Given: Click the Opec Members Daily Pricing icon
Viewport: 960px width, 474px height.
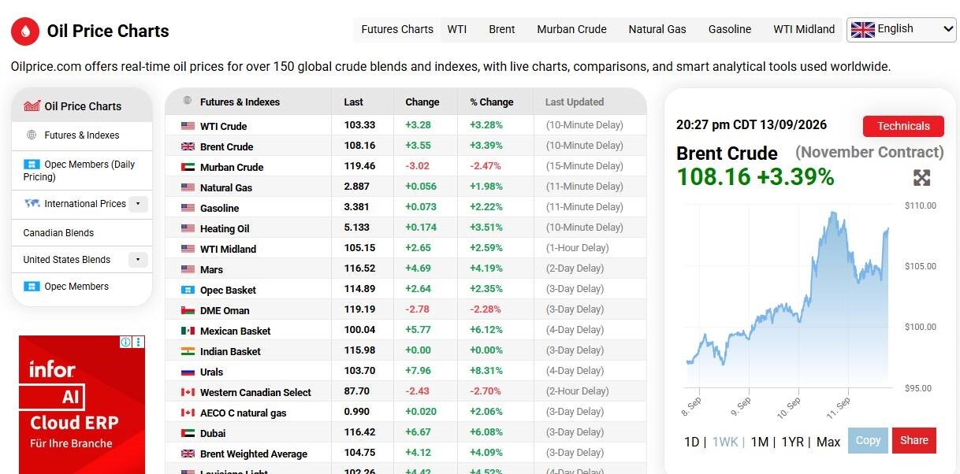Looking at the screenshot, I should [32, 164].
